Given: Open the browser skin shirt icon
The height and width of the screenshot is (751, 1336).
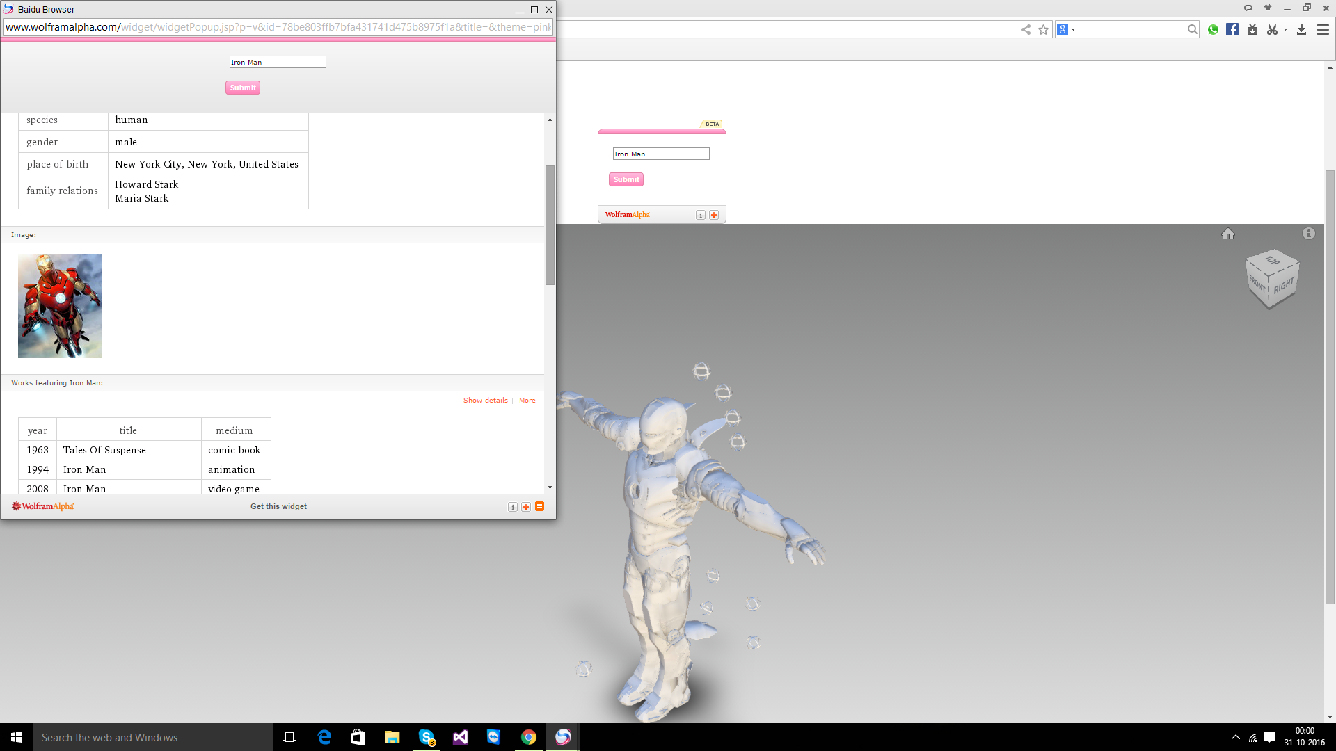Looking at the screenshot, I should click(1268, 8).
